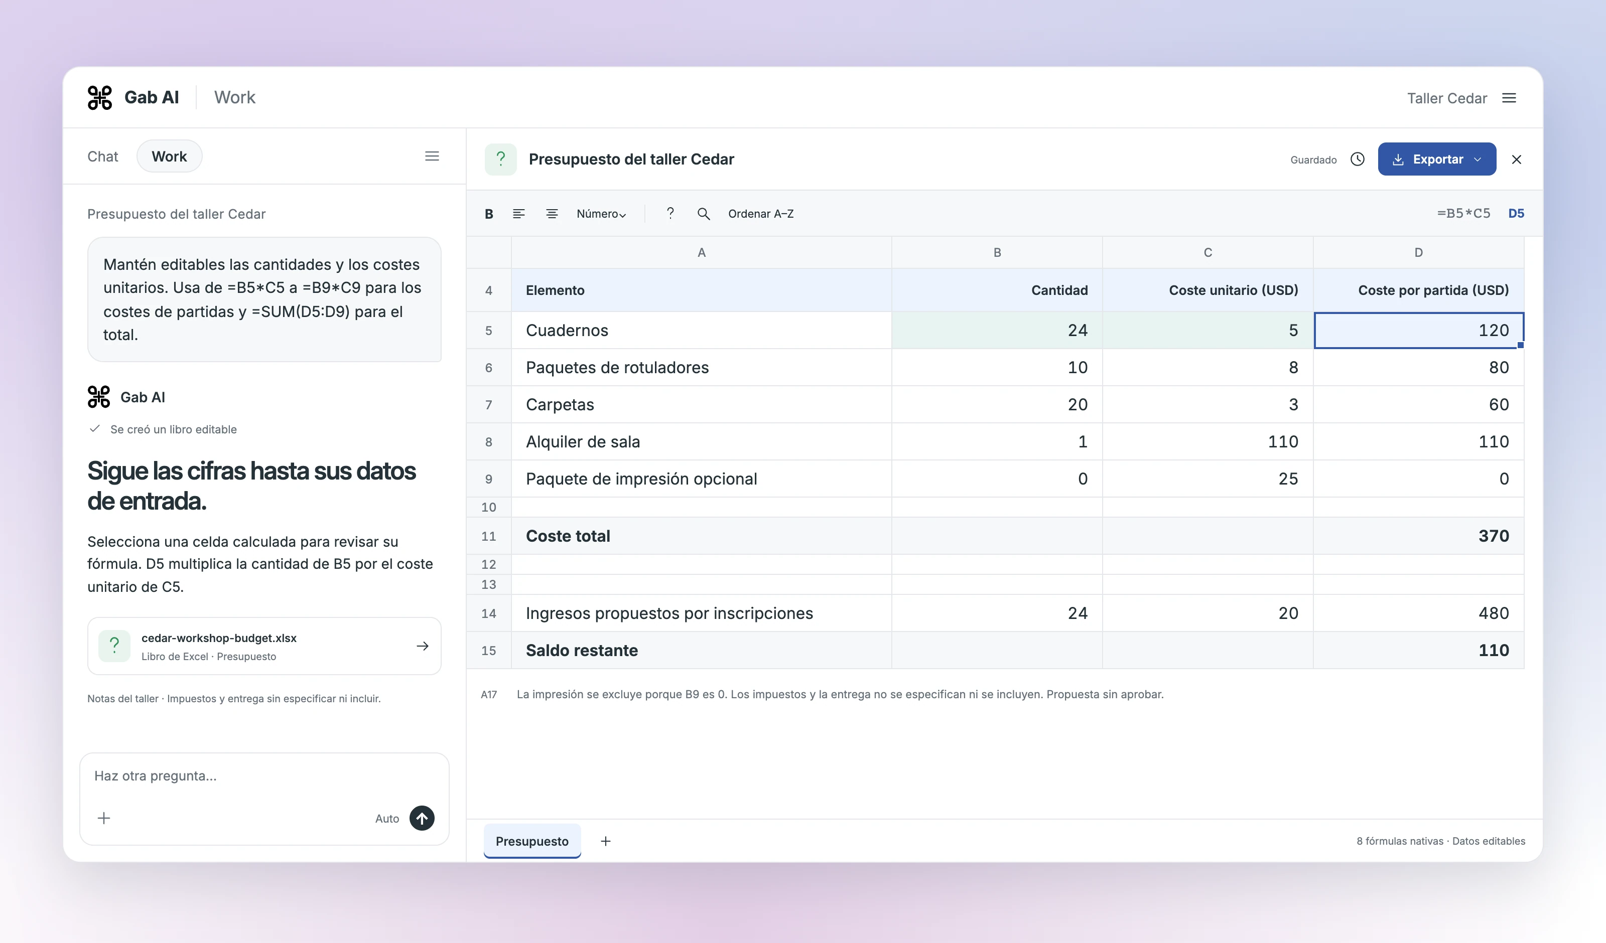Click the spreadsheet file icon beside the title
The height and width of the screenshot is (943, 1606).
pos(501,160)
